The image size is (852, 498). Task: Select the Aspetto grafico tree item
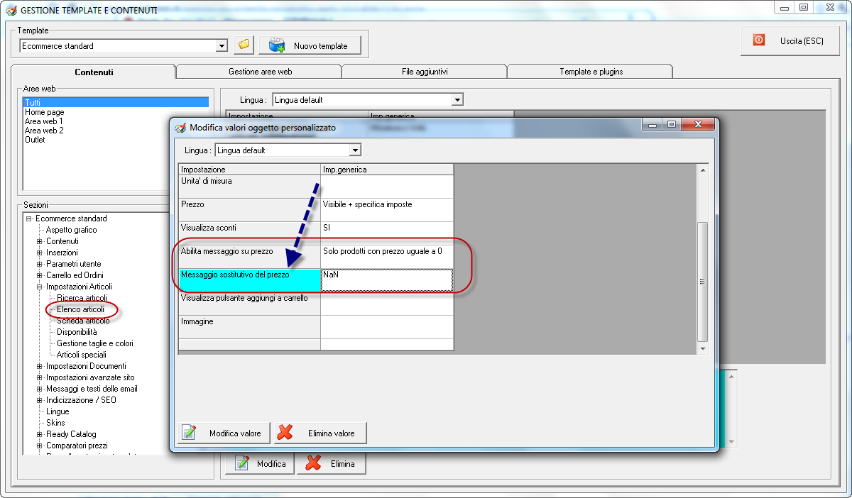tap(72, 230)
